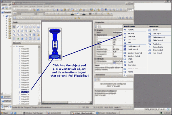Select Polygon32 in the Elements tree
This screenshot has height=115, width=172.
tap(25, 92)
